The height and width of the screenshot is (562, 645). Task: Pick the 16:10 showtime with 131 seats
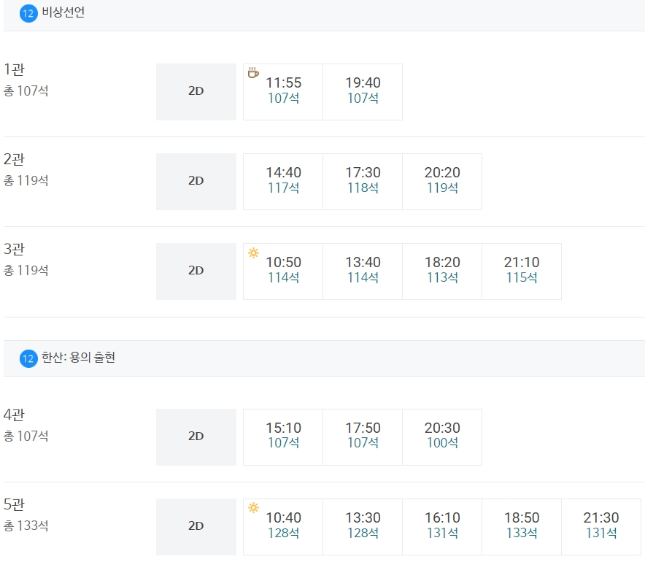point(442,527)
